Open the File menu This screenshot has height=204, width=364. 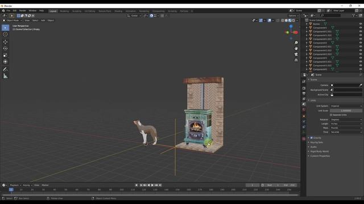pos(9,11)
